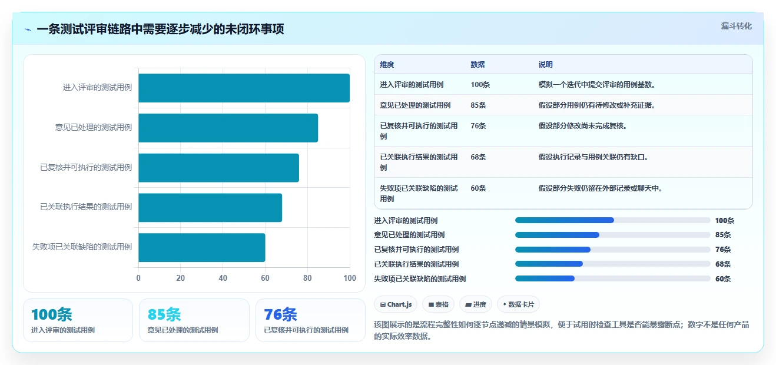The image size is (776, 365).
Task: Click the 85条 cell in the table
Action: pyautogui.click(x=478, y=105)
